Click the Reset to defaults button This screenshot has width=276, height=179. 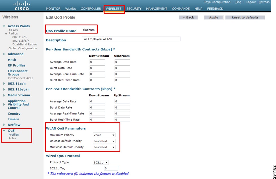pos(245,17)
